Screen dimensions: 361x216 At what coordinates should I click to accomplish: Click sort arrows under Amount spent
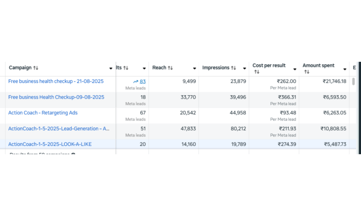click(307, 72)
